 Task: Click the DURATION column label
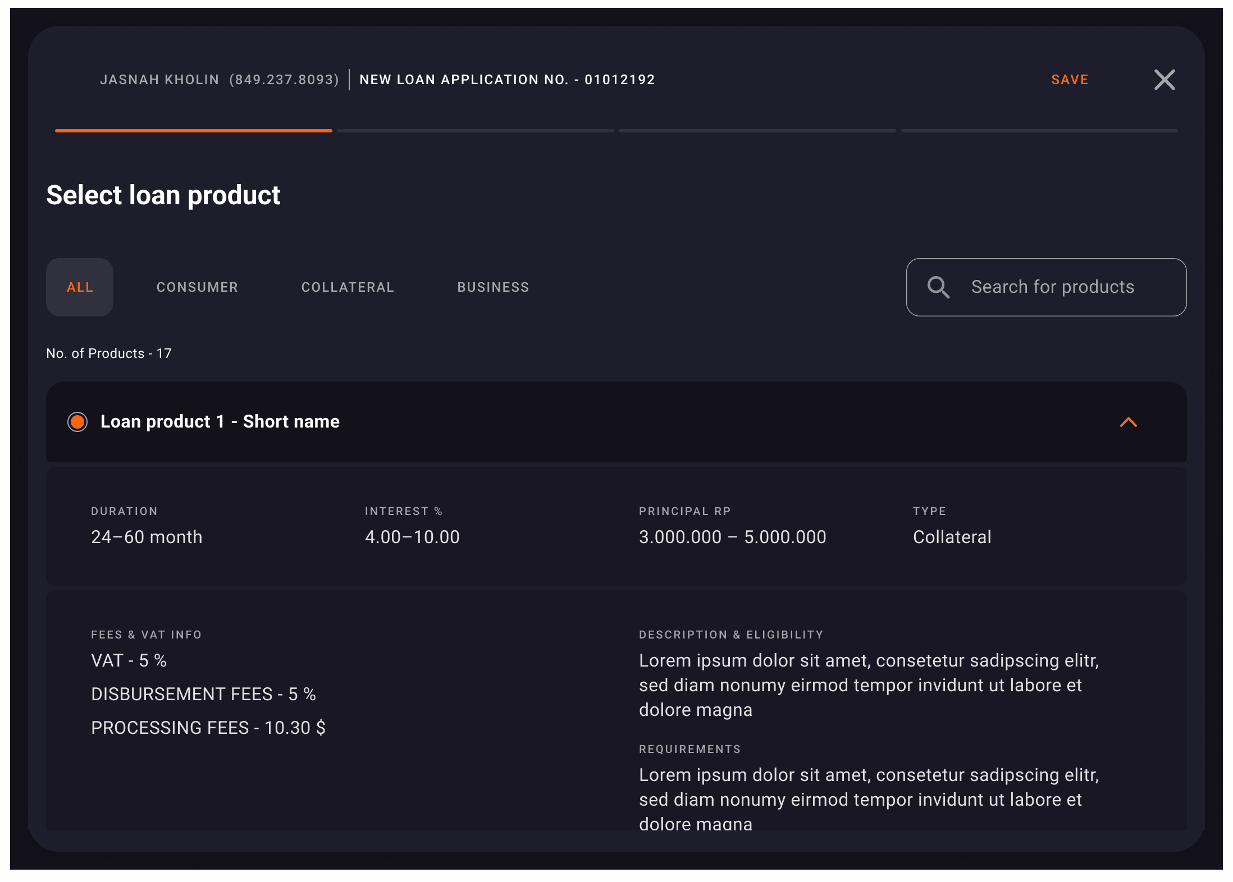click(x=125, y=511)
